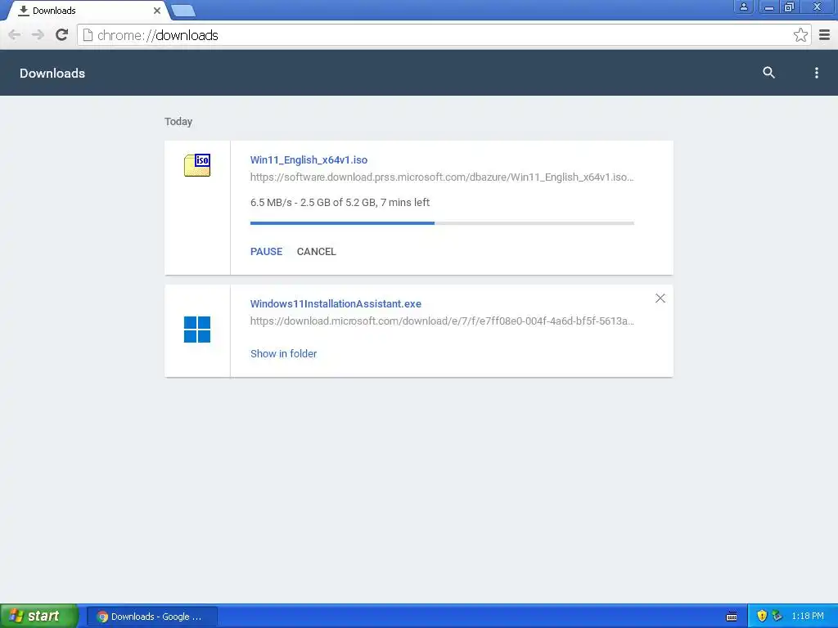
Task: Open a new tab
Action: [183, 11]
